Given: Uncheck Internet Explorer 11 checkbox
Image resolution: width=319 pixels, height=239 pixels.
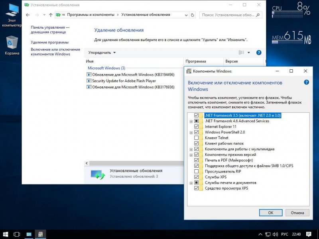Looking at the screenshot, I should pos(196,127).
